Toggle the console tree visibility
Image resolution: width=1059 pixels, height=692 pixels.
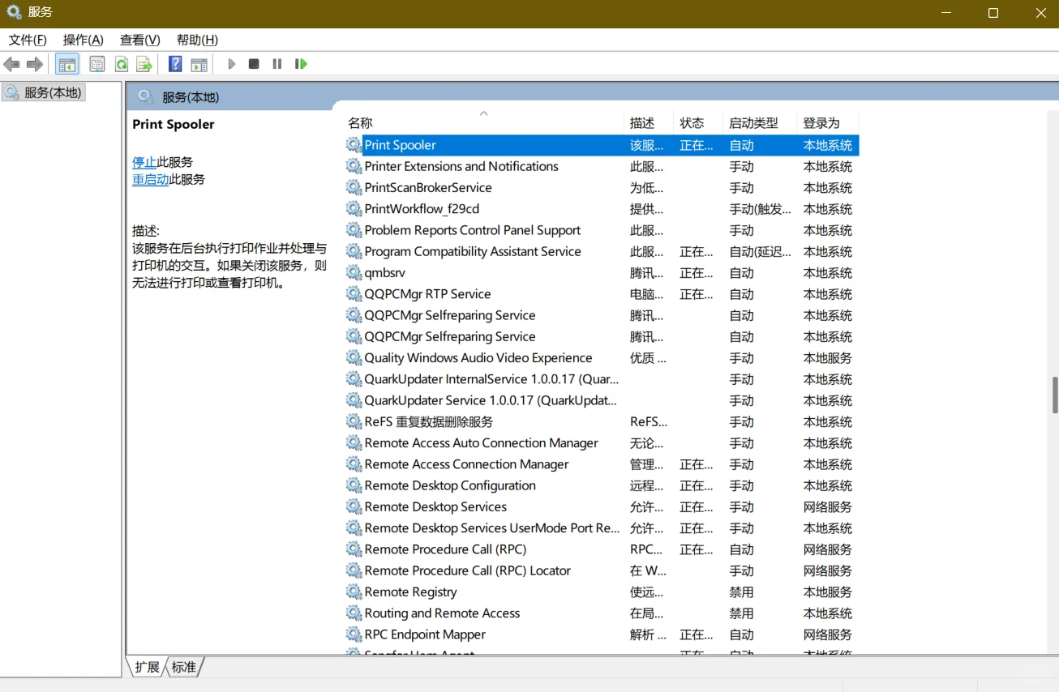(67, 64)
